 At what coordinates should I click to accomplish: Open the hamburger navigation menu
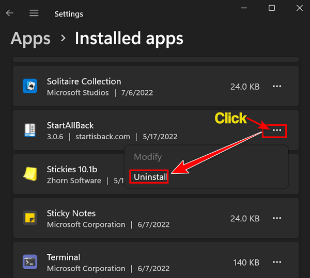coord(34,13)
